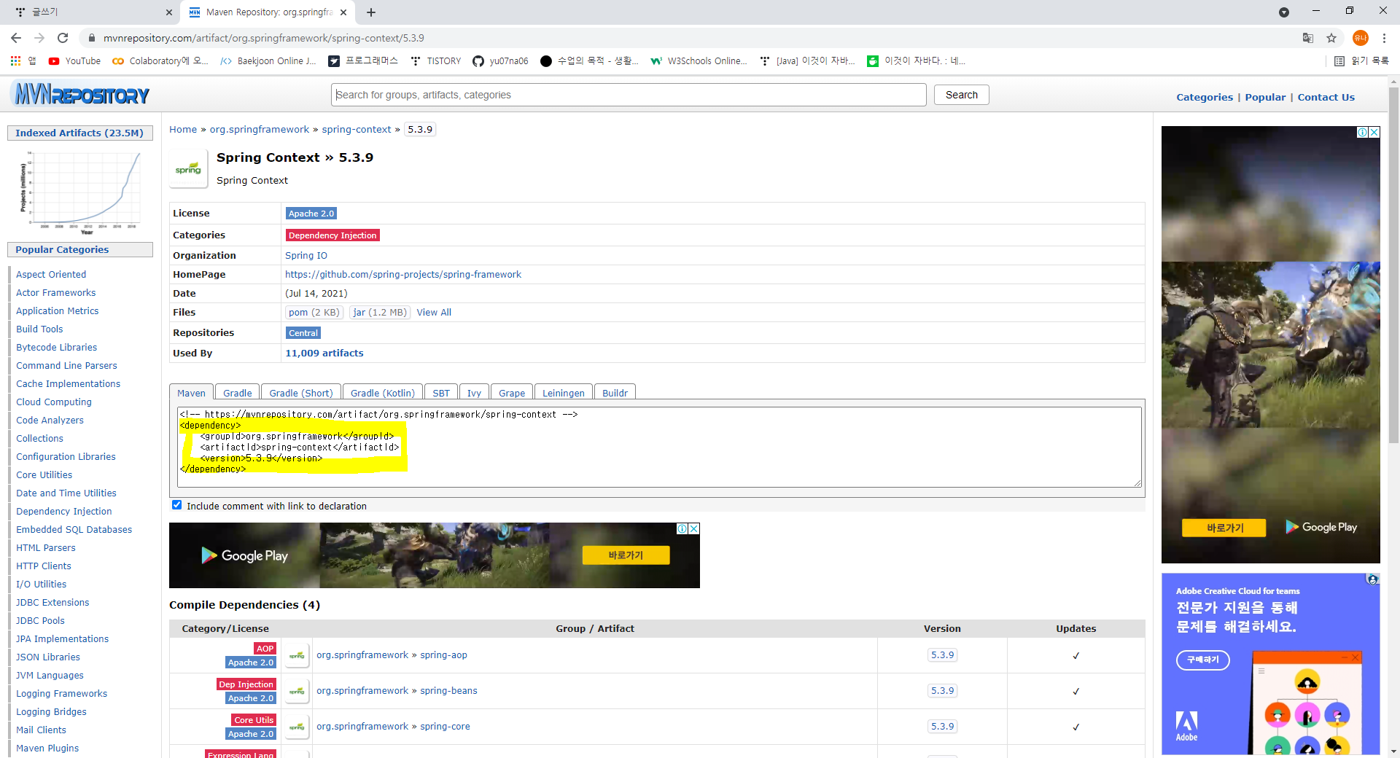Select the Ivy tab

click(x=474, y=392)
